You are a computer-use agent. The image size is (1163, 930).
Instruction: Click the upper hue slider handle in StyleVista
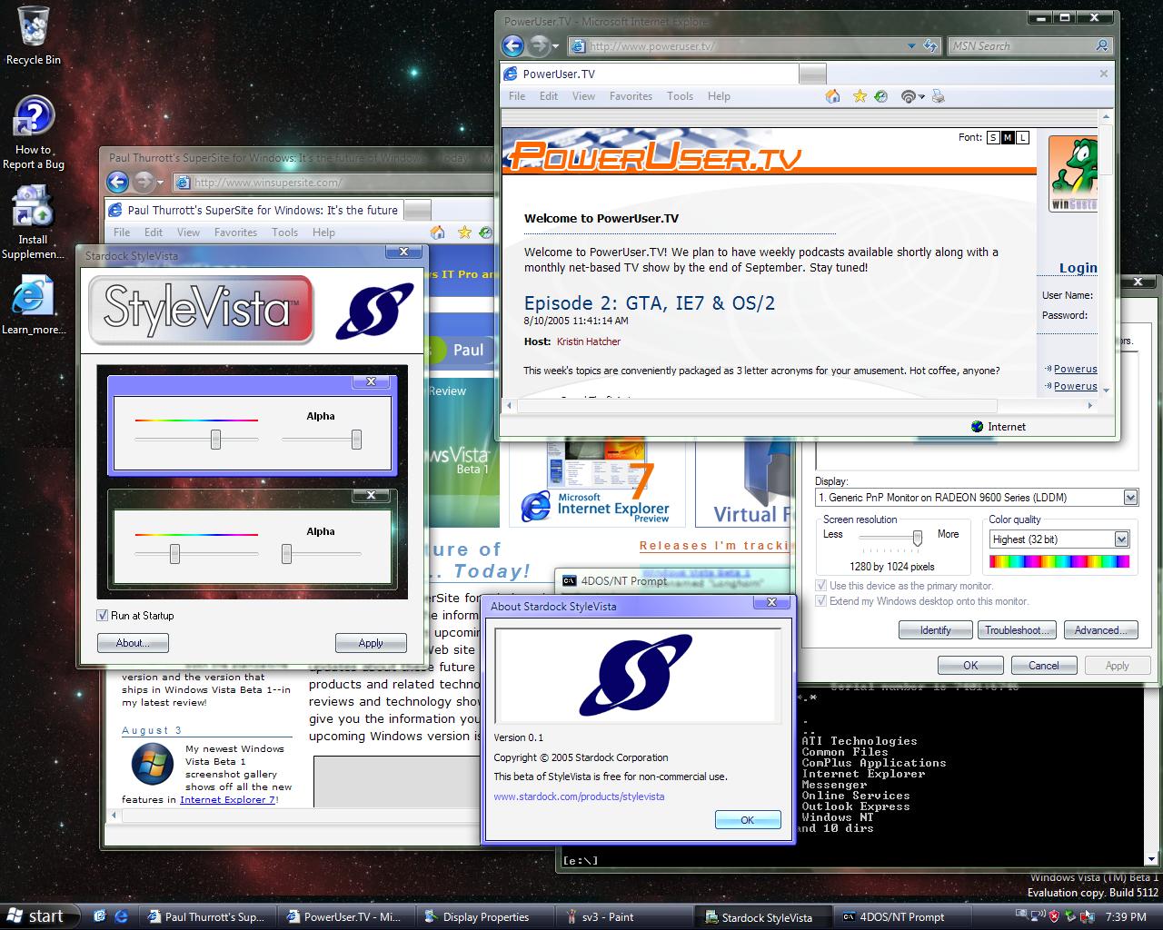click(215, 440)
